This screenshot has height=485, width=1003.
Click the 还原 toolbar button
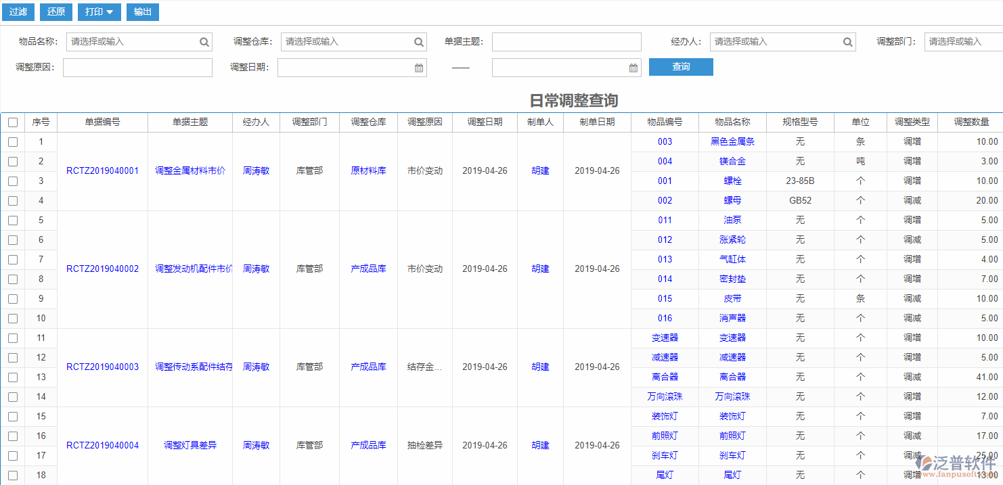pyautogui.click(x=56, y=12)
